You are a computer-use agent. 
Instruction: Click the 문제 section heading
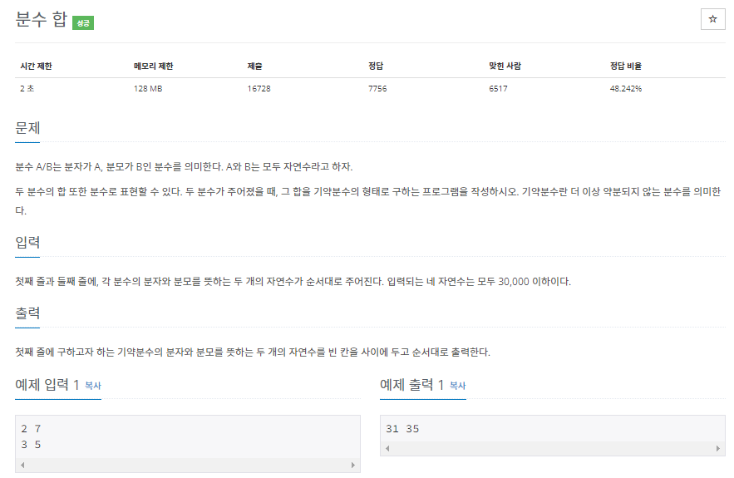pyautogui.click(x=27, y=128)
